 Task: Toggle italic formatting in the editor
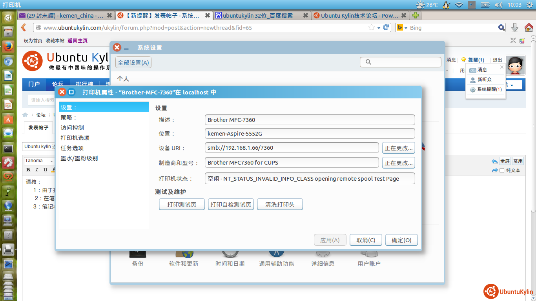[x=37, y=170]
